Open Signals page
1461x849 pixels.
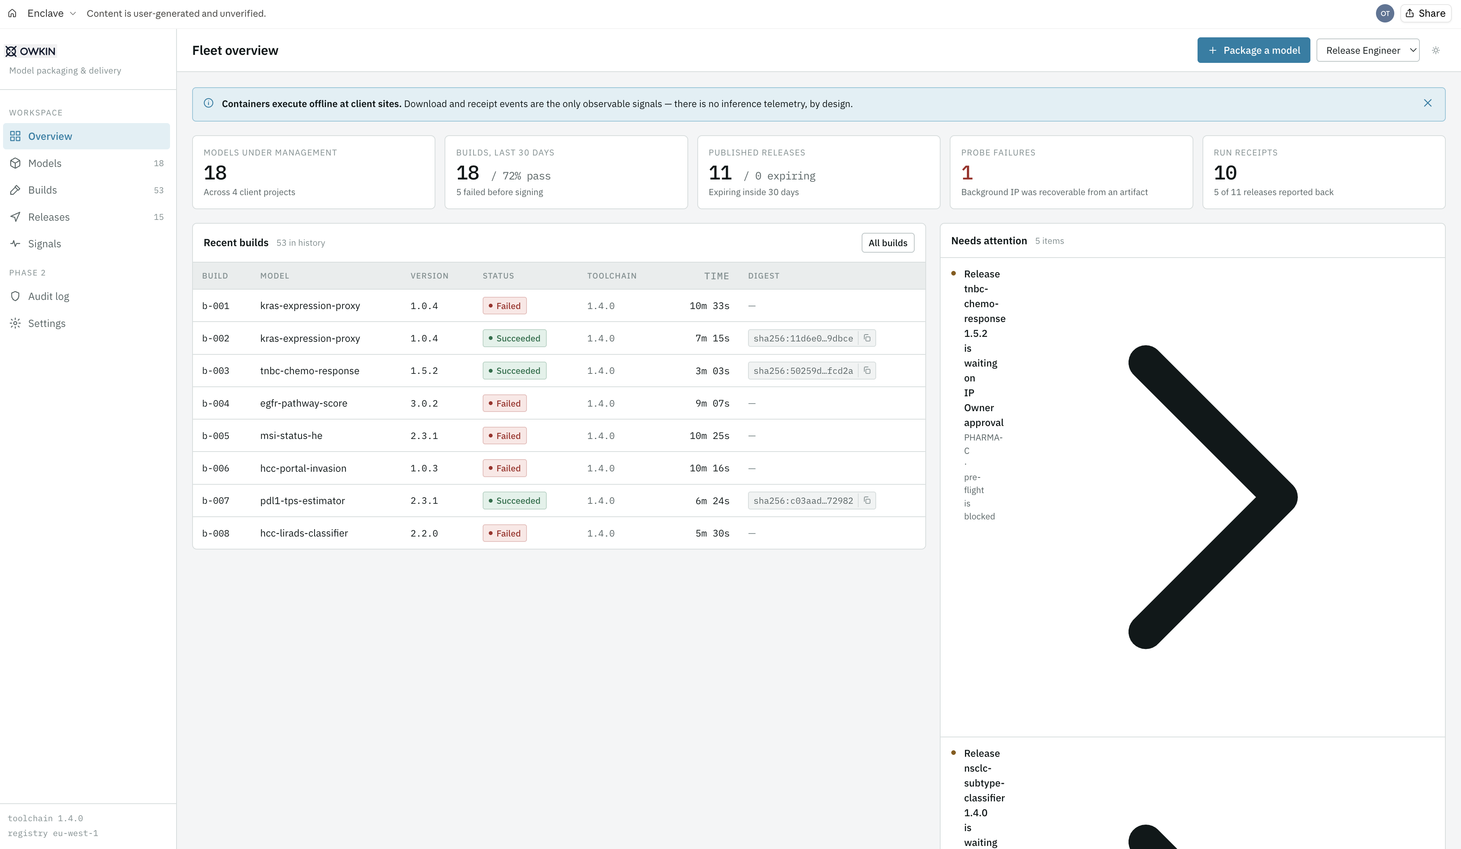pyautogui.click(x=87, y=243)
